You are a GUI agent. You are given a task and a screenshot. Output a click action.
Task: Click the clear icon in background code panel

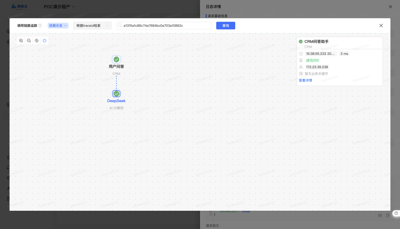click(380, 215)
